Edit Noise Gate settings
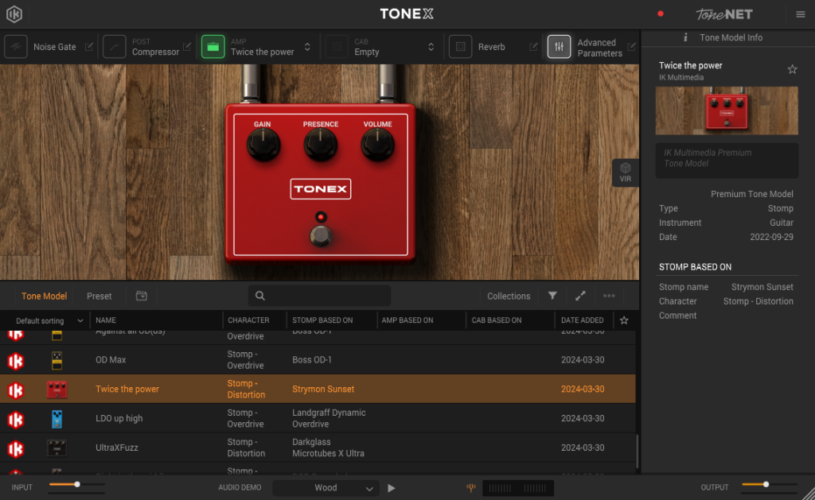This screenshot has height=500, width=815. click(89, 47)
